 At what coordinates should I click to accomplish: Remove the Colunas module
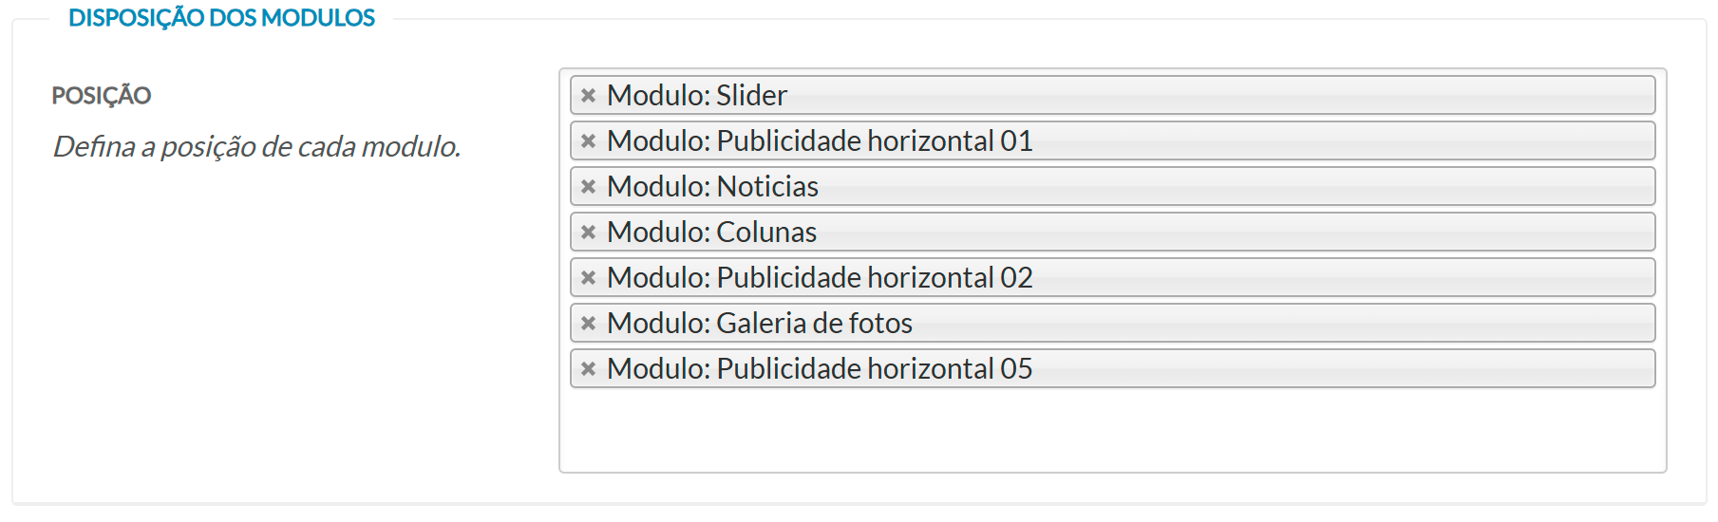588,232
